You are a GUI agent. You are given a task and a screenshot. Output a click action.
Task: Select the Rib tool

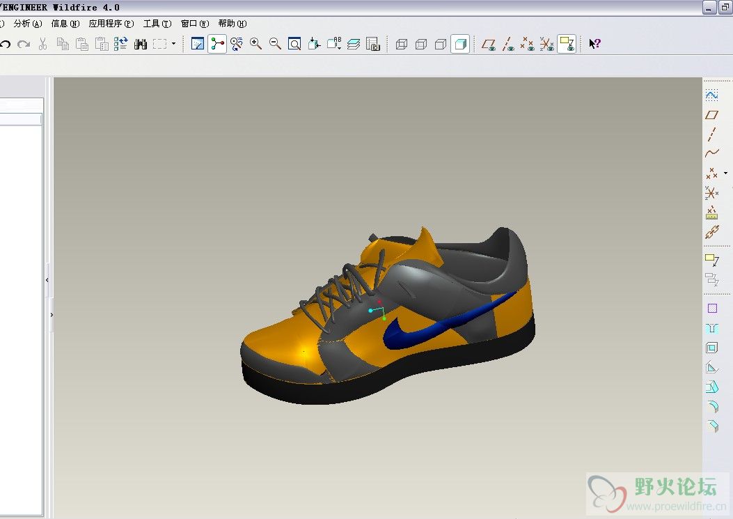pyautogui.click(x=711, y=367)
